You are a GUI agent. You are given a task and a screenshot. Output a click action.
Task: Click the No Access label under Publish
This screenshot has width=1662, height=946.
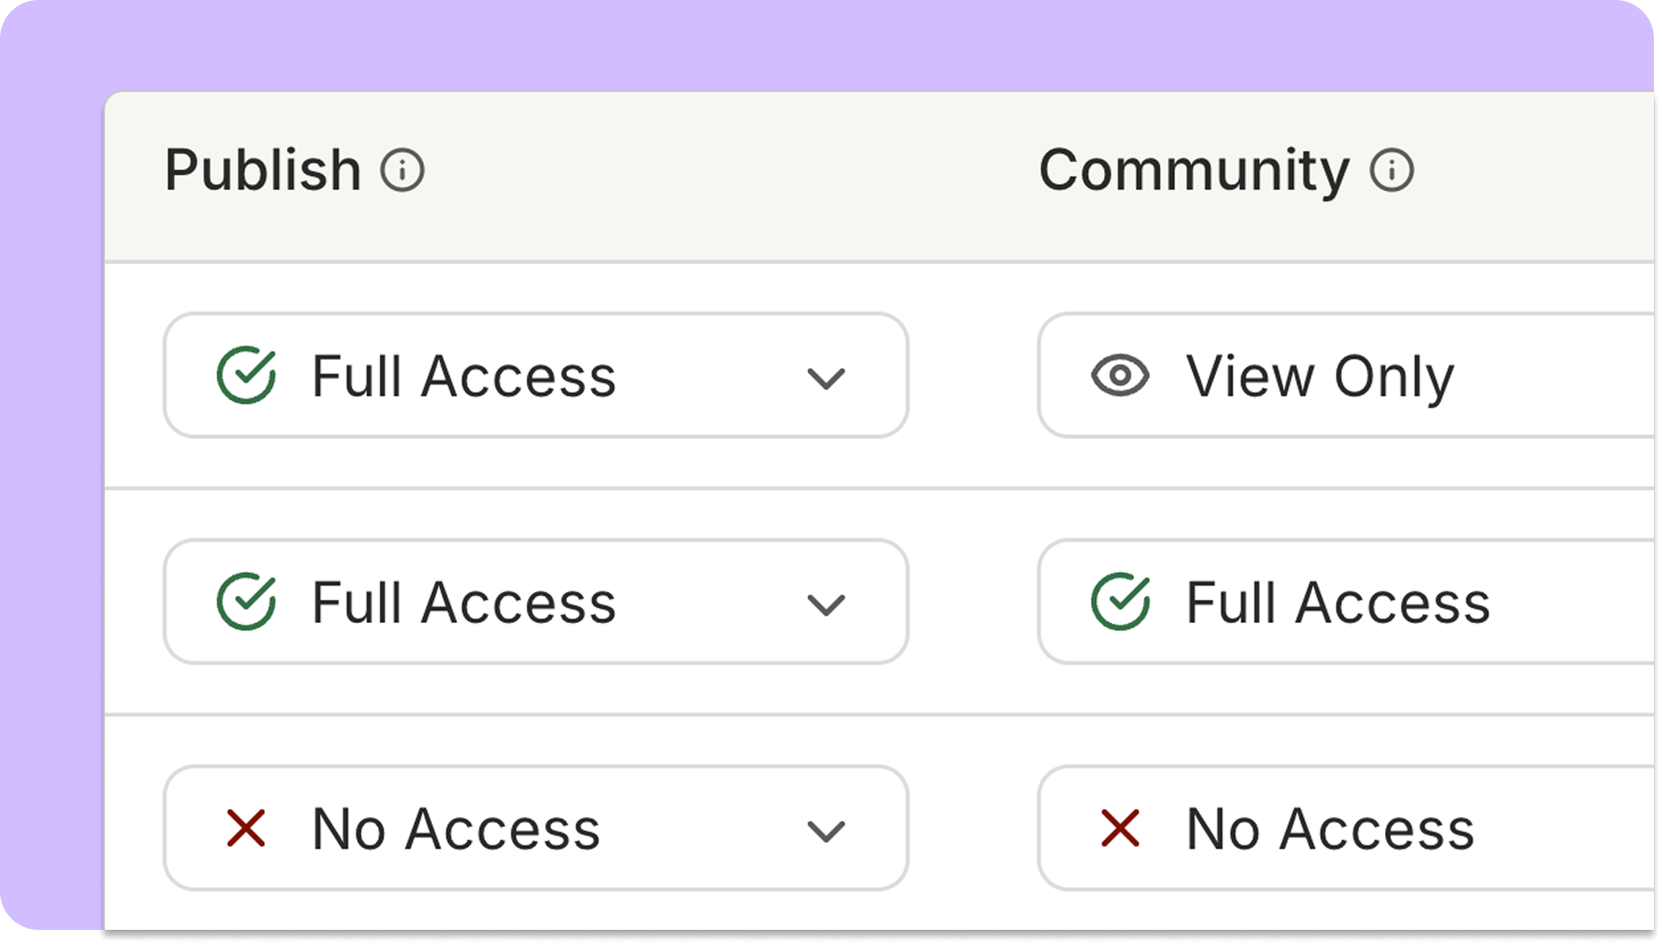pyautogui.click(x=456, y=829)
